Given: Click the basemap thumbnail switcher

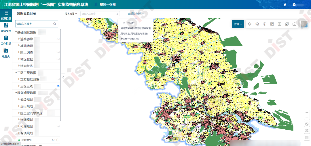Looking at the screenshot, I should tap(304, 24).
